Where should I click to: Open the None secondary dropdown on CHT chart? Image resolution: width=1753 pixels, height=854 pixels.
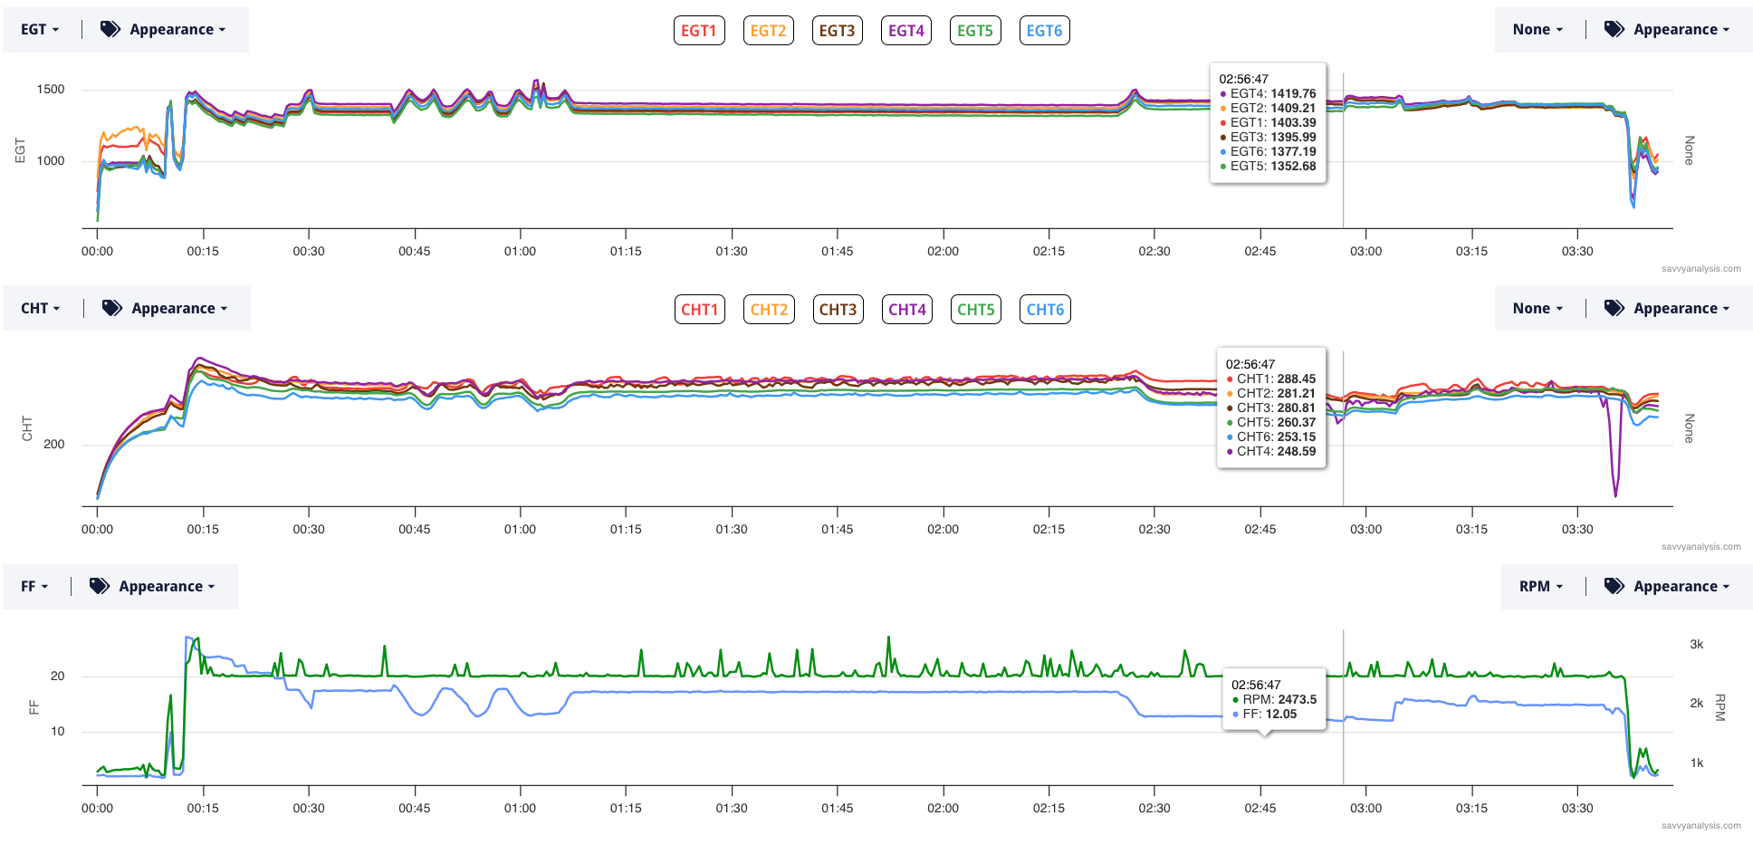[x=1537, y=309]
